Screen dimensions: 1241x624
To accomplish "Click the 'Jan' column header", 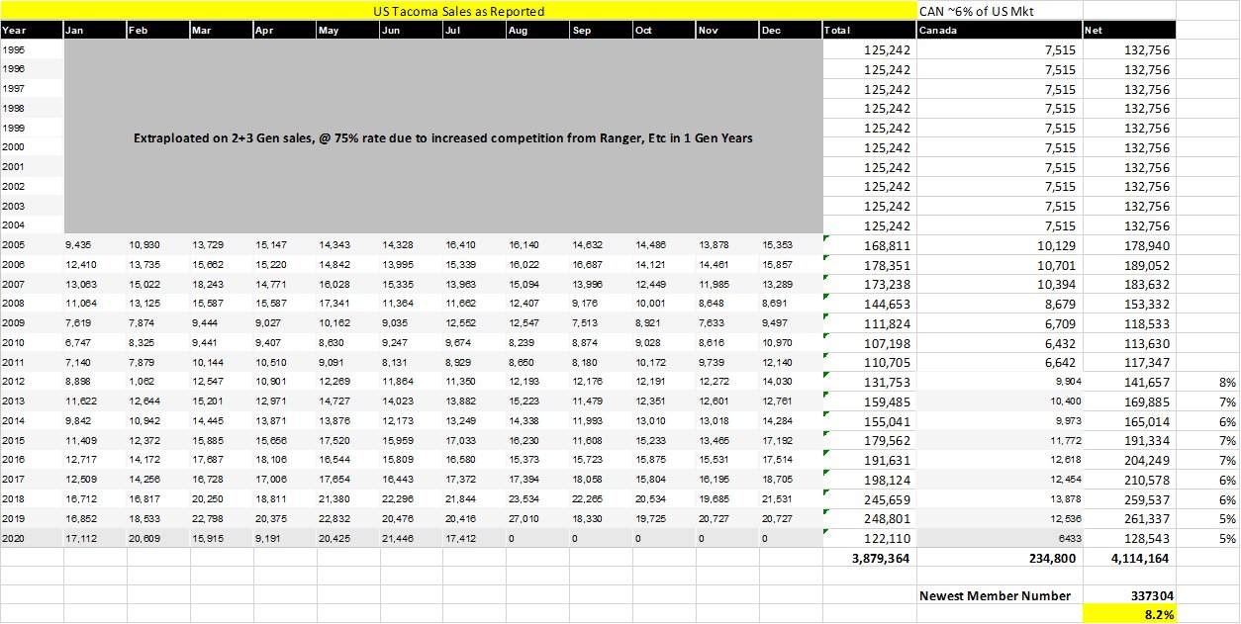I will (94, 31).
